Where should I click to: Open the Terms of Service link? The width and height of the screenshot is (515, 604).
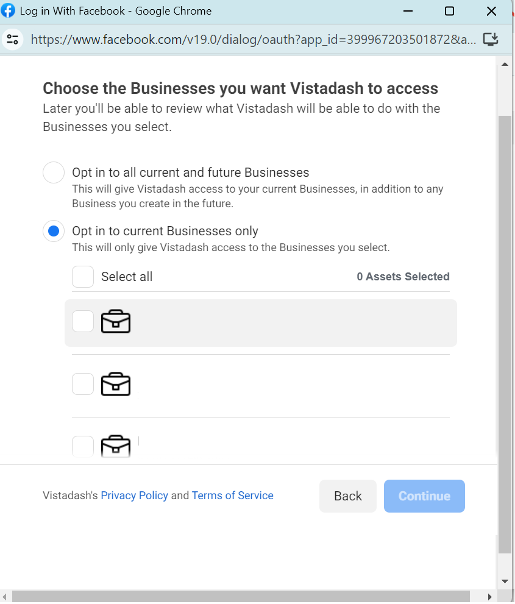click(233, 496)
